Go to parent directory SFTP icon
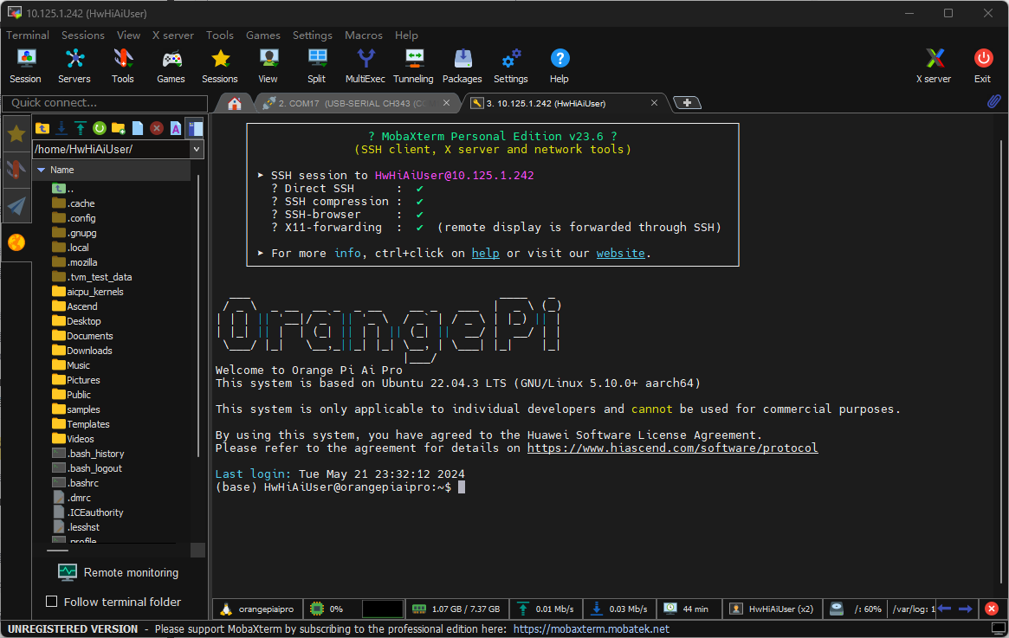1009x638 pixels. pyautogui.click(x=42, y=128)
